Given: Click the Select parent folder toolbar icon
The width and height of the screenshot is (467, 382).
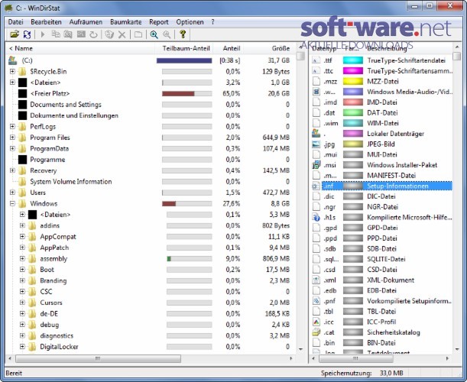Looking at the screenshot, I should click(x=138, y=34).
